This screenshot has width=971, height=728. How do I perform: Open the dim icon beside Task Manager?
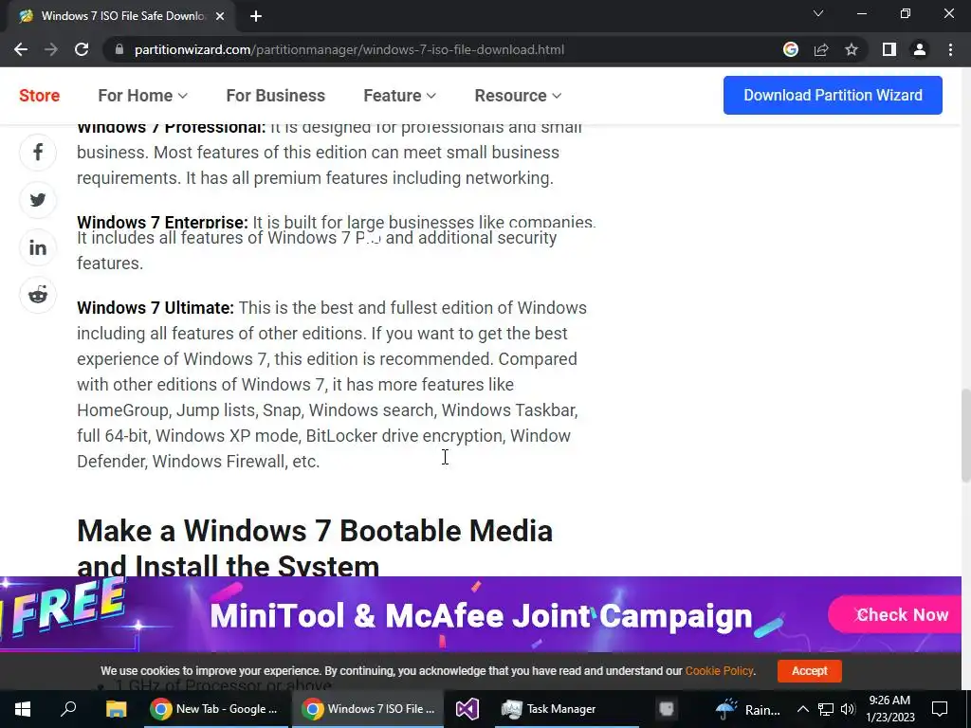tap(666, 709)
